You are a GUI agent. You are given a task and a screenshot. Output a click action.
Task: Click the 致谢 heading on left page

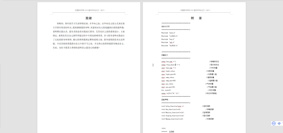[89, 18]
